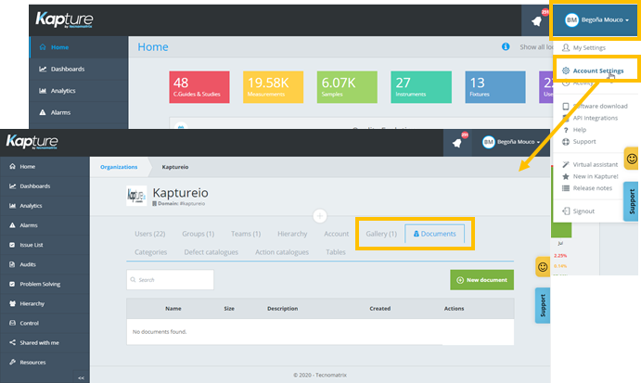Open Analytics in back window sidebar

tap(79, 91)
